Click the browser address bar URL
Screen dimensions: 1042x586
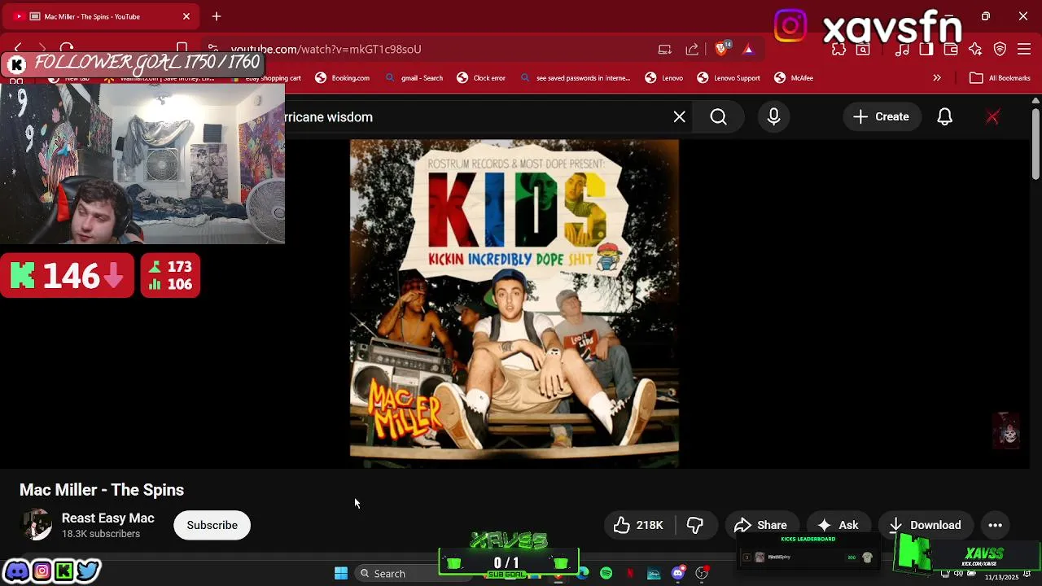pos(326,49)
